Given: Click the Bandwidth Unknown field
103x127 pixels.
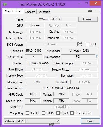Looking at the screenshot, I should [84, 82].
